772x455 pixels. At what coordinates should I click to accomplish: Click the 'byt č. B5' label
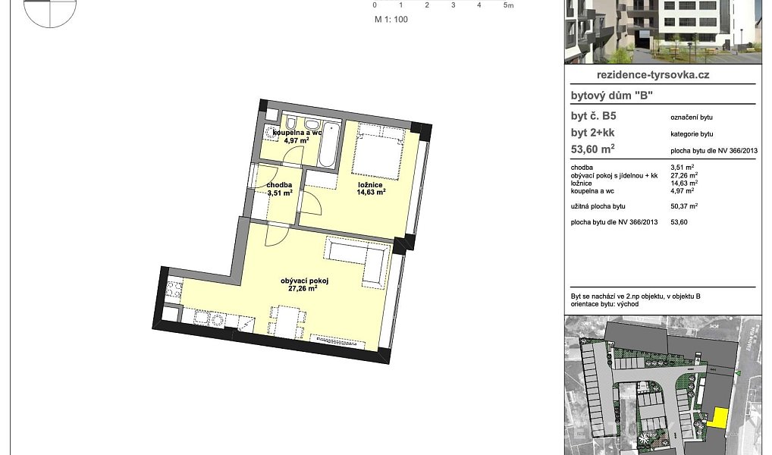(593, 116)
